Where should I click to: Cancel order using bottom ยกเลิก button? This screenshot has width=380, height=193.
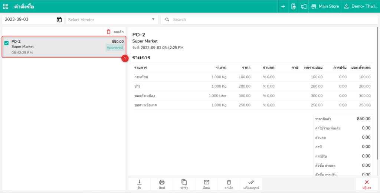(229, 185)
